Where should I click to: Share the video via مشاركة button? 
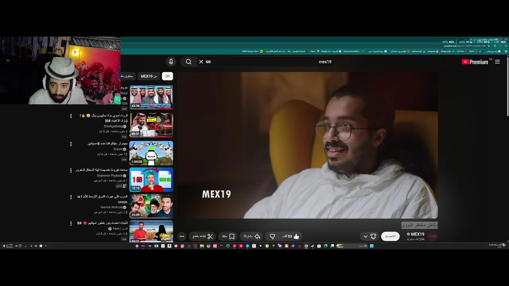pos(252,236)
